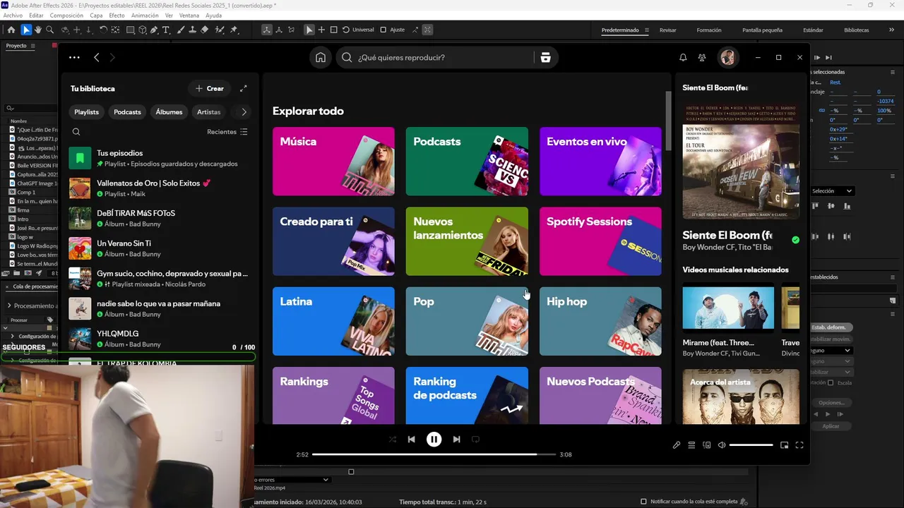Open the After Effects Archivo menu
Image resolution: width=904 pixels, height=508 pixels.
(x=13, y=16)
